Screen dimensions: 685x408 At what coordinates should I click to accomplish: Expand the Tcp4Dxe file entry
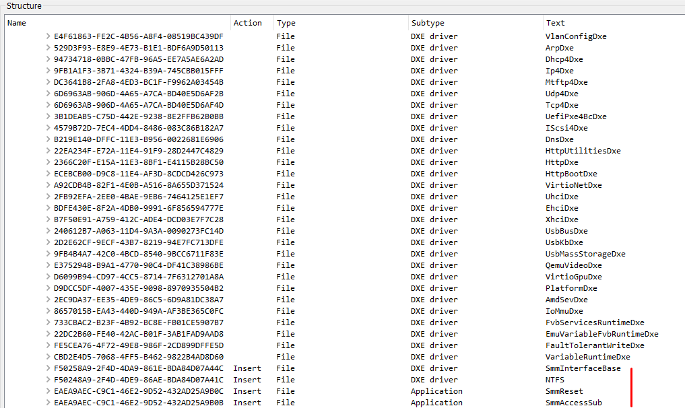47,104
